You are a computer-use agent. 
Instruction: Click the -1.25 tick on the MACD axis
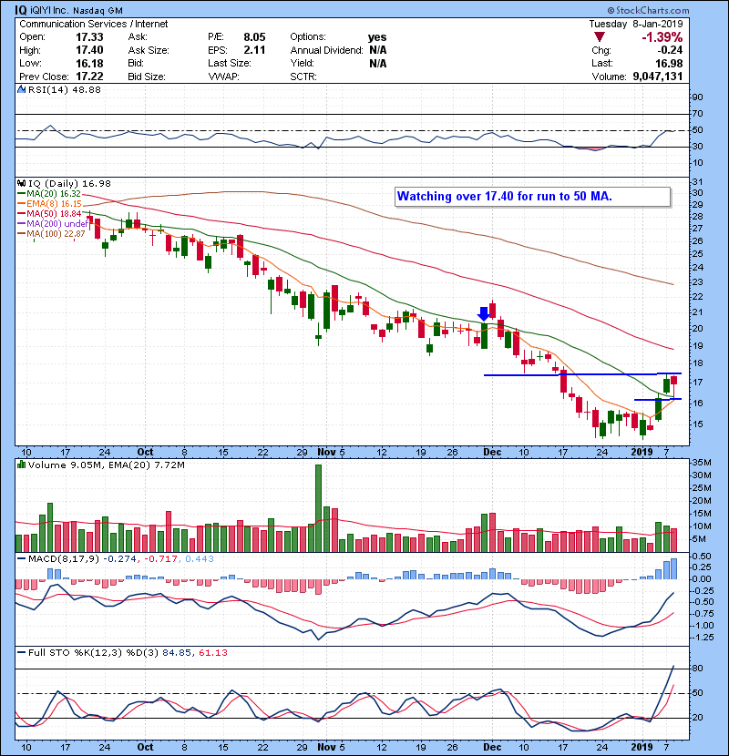pos(702,638)
